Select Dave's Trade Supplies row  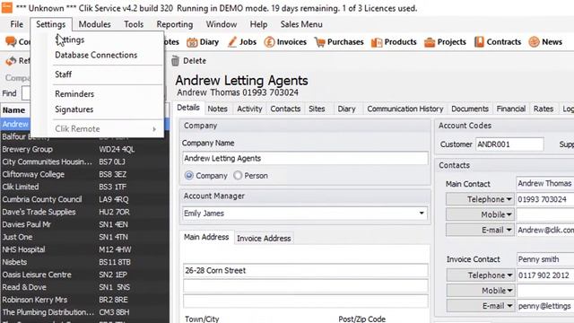click(84, 212)
